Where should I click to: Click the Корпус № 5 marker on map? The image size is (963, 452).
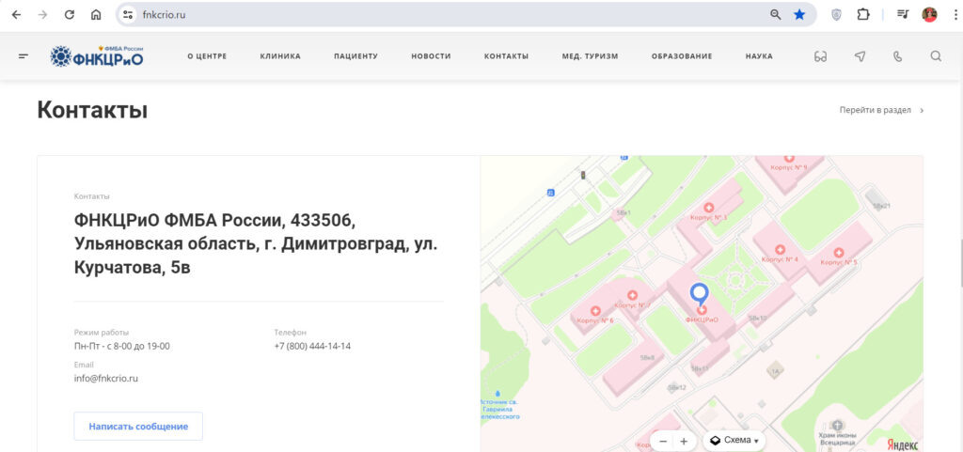[839, 253]
